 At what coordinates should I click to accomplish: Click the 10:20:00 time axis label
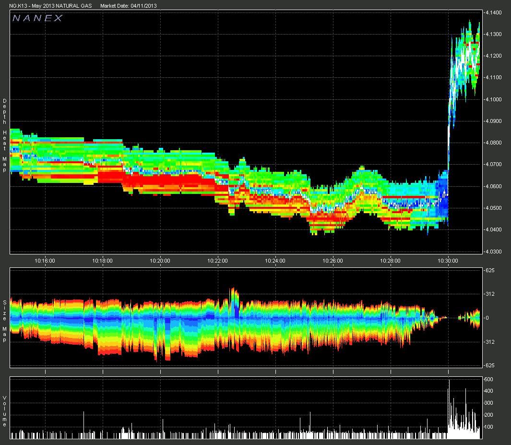160,261
